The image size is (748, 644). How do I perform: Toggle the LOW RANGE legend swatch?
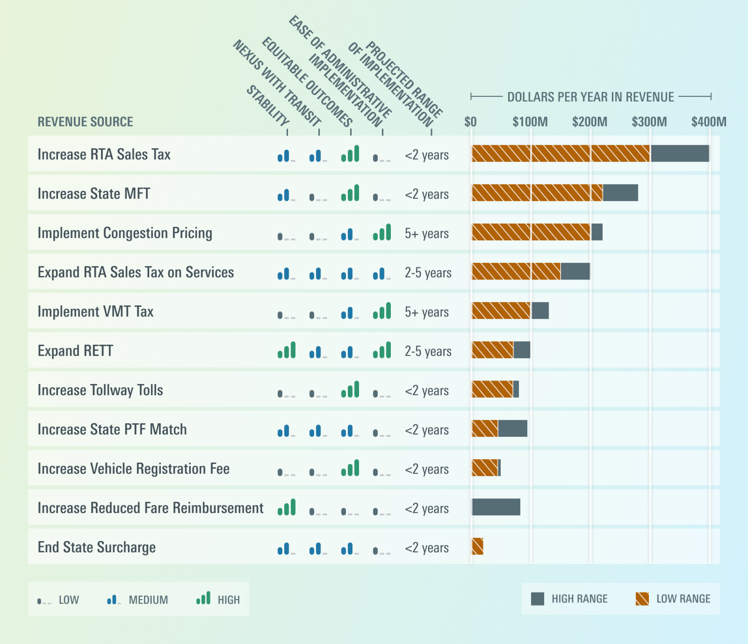[x=643, y=599]
